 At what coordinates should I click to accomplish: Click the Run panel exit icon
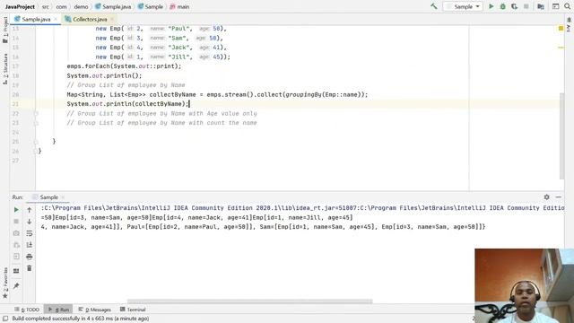[16, 257]
